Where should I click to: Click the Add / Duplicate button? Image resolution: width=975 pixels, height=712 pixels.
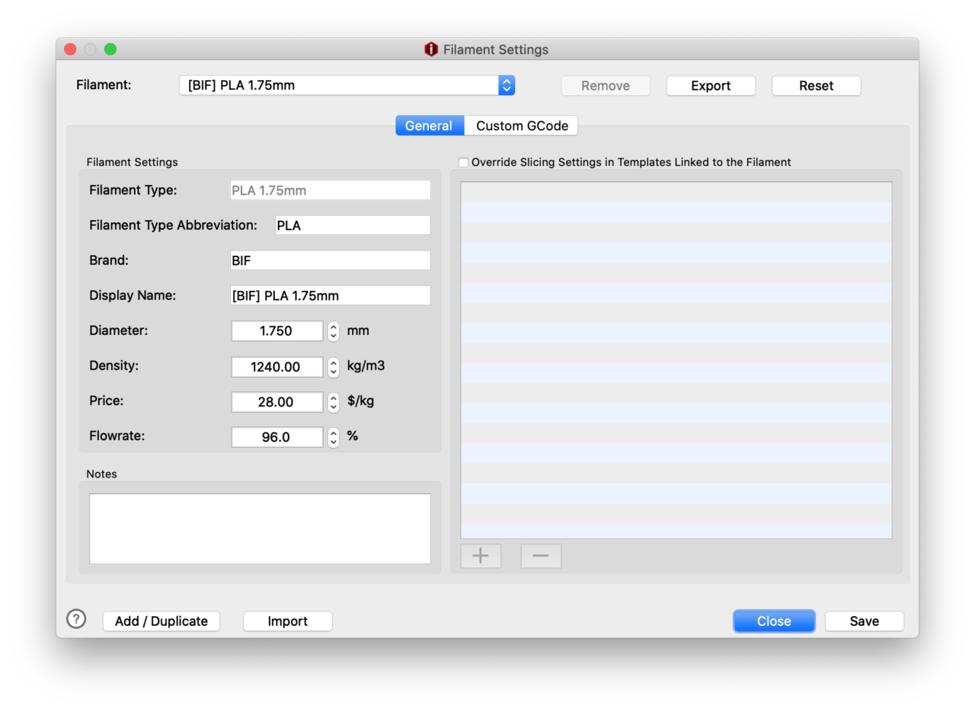[x=161, y=621]
